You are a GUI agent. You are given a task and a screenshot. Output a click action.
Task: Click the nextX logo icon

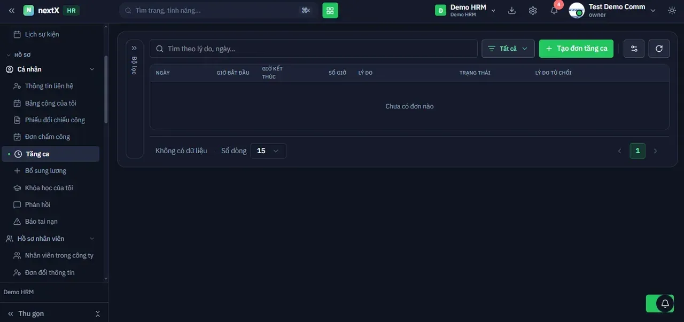pyautogui.click(x=28, y=11)
